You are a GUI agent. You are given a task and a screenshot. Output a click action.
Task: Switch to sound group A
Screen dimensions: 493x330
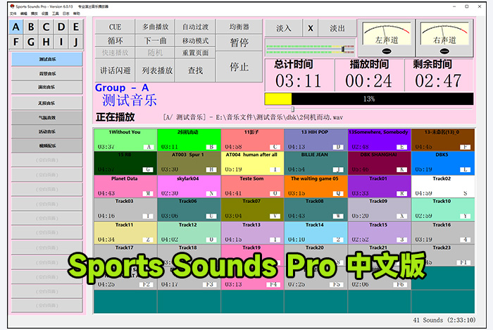[x=16, y=27]
